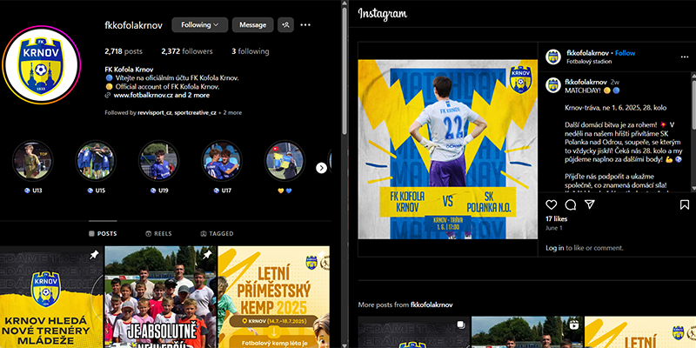Viewport: 696px width, 348px height.
Task: Click the June 1 post date
Action: pos(553,228)
